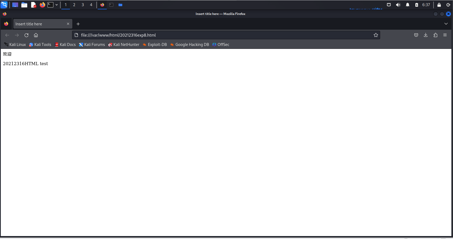The image size is (453, 239).
Task: Switch to workspace 3
Action: [x=83, y=5]
